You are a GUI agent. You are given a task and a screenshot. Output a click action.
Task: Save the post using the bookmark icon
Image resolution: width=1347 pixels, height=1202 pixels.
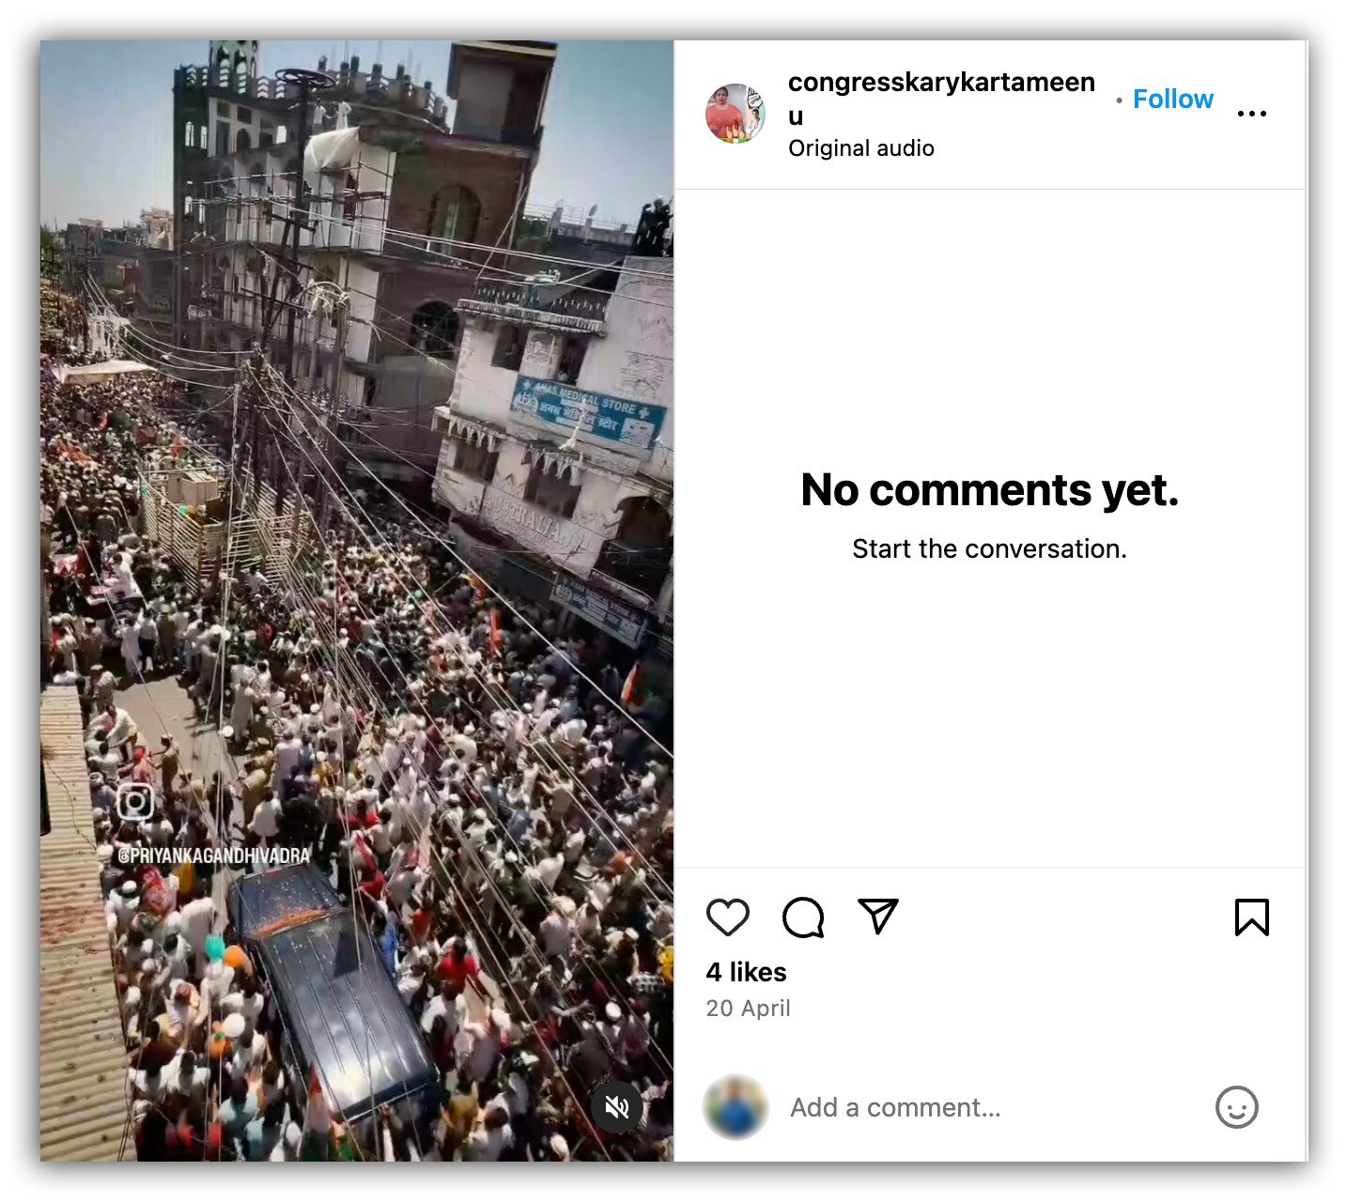(1253, 918)
